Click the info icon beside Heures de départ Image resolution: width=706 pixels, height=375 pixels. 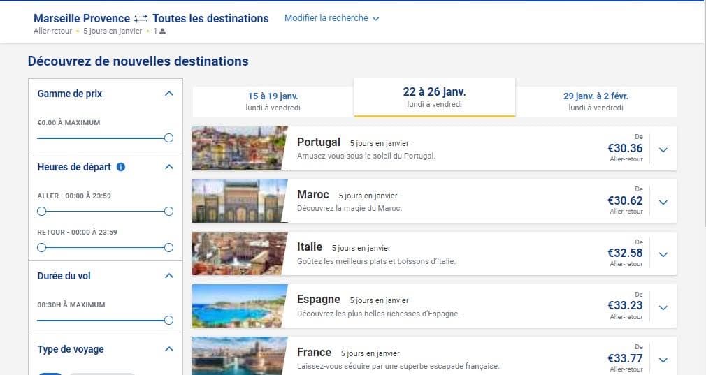tap(121, 167)
